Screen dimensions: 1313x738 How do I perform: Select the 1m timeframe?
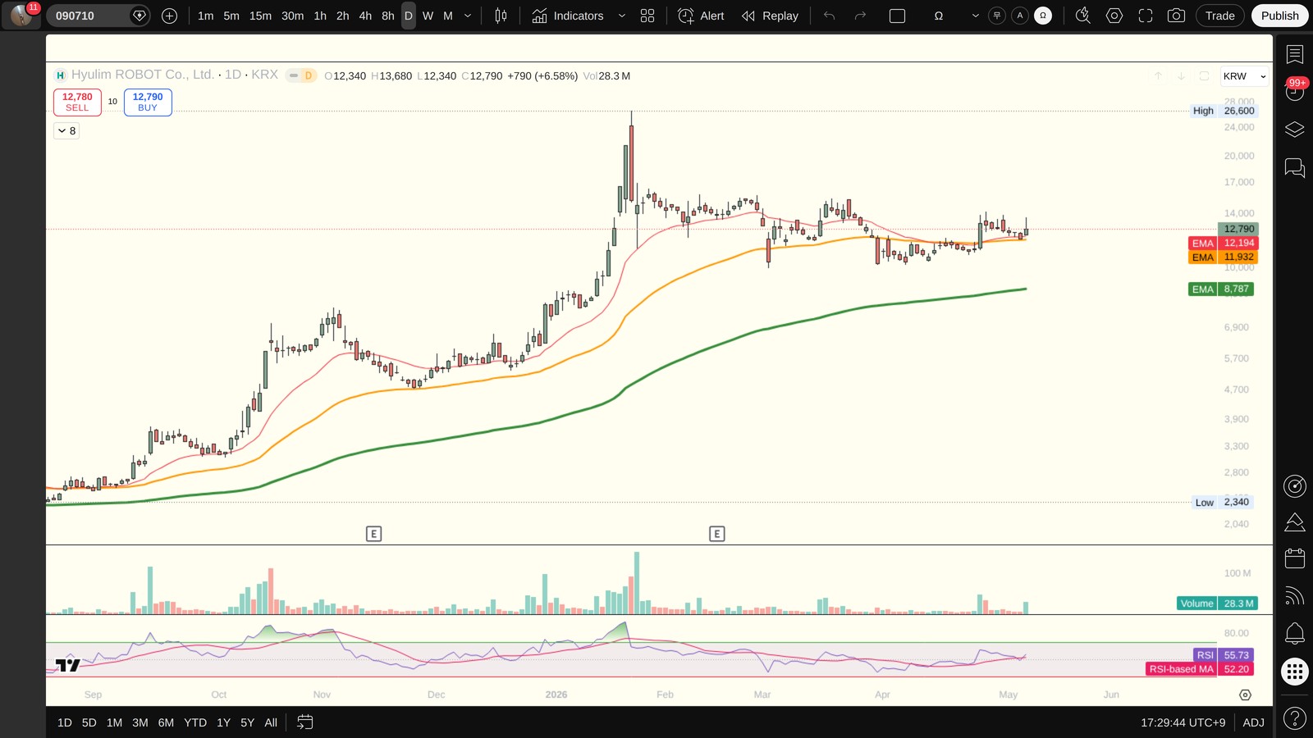(206, 16)
